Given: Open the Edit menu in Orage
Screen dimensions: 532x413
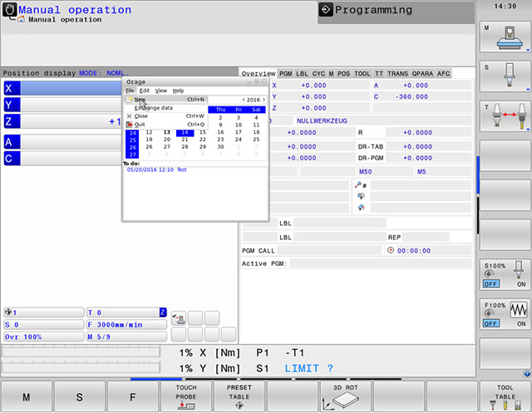Looking at the screenshot, I should pyautogui.click(x=145, y=91).
